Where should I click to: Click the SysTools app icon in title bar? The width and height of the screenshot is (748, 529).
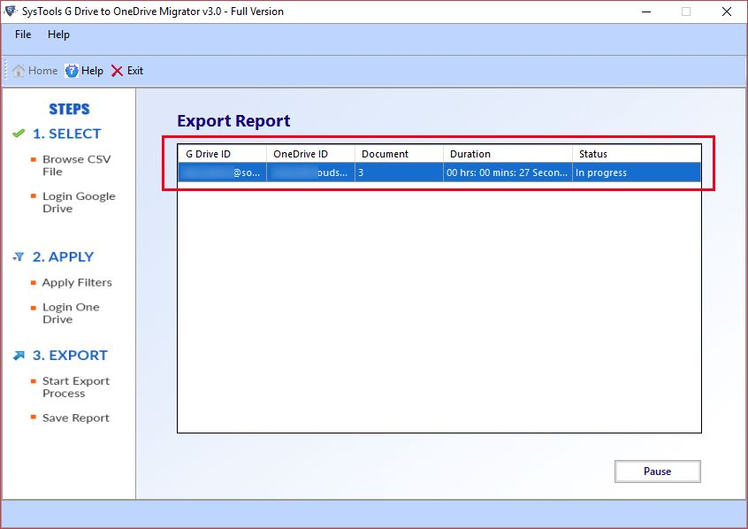[11, 11]
